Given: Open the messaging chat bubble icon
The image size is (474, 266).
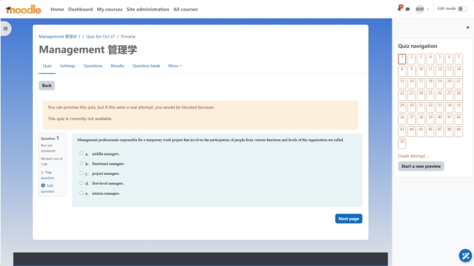Looking at the screenshot, I should click(x=407, y=9).
